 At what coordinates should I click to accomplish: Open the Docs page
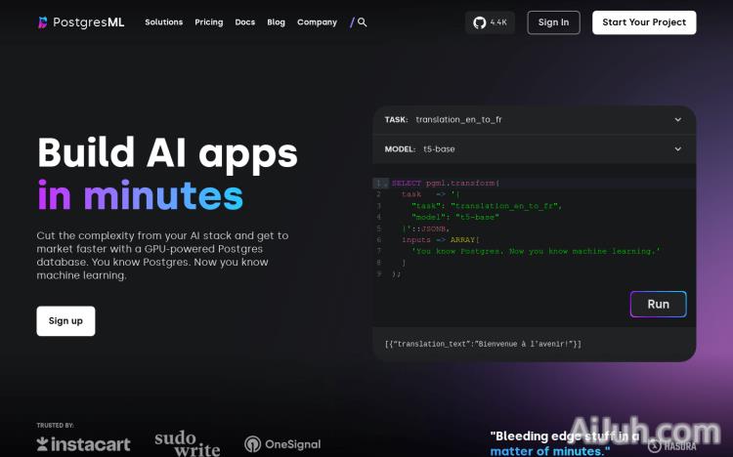tap(244, 22)
